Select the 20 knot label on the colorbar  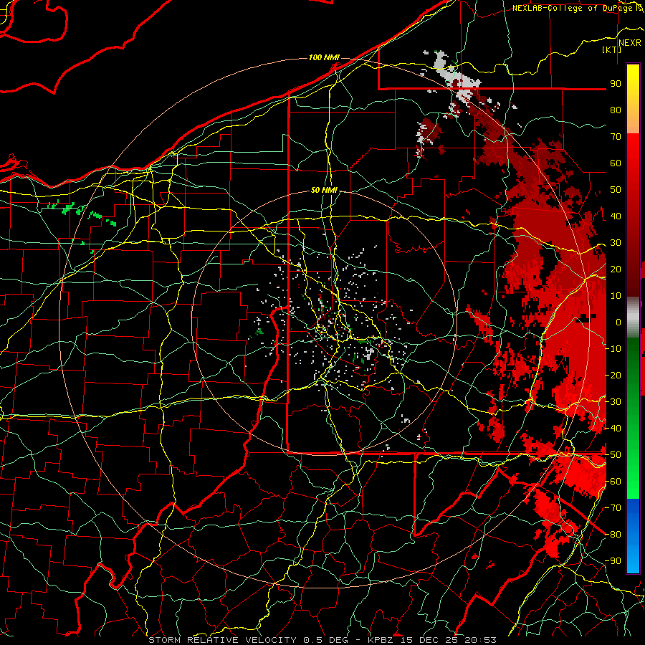(x=616, y=269)
